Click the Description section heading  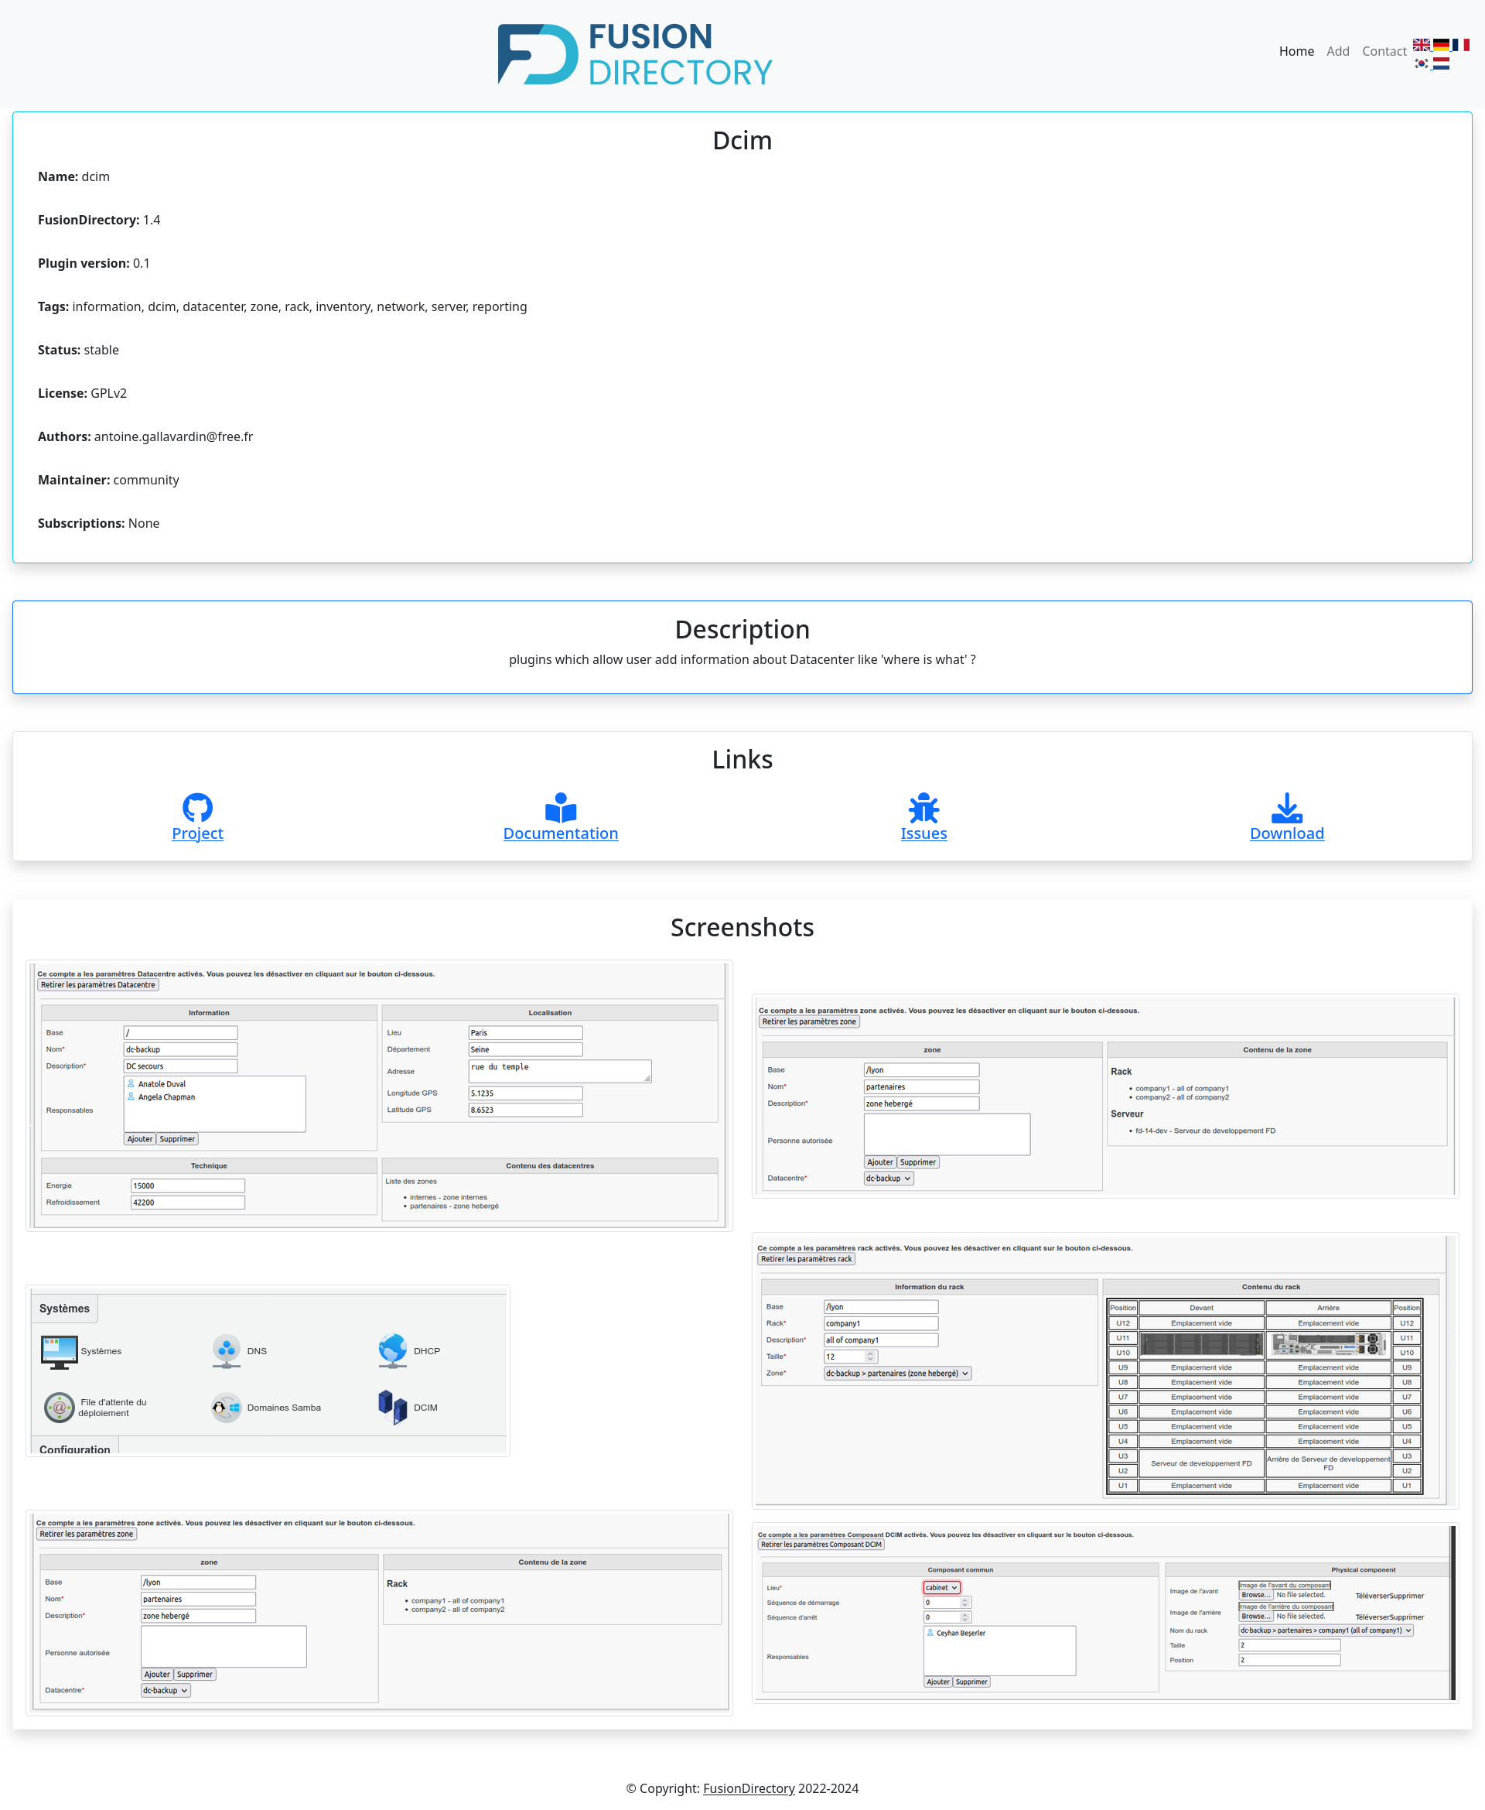click(x=742, y=629)
